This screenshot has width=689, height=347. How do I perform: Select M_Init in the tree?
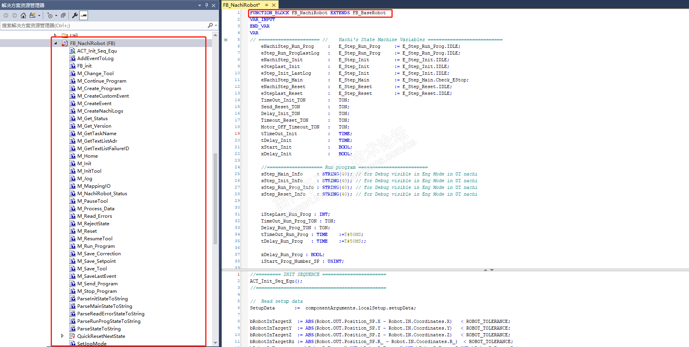pyautogui.click(x=84, y=164)
